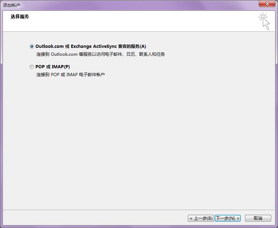Click the "<" arrow on the 上一步 button
Screen dimensions: 278x228
pos(191,218)
